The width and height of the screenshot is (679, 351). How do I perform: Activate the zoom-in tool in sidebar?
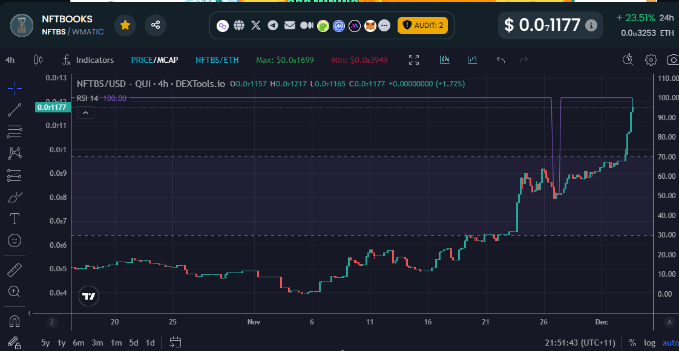click(15, 292)
